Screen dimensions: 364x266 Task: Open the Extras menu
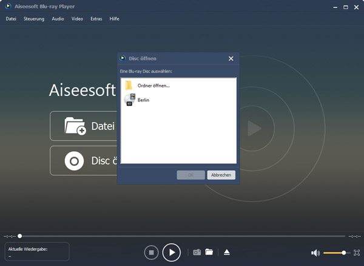click(96, 19)
